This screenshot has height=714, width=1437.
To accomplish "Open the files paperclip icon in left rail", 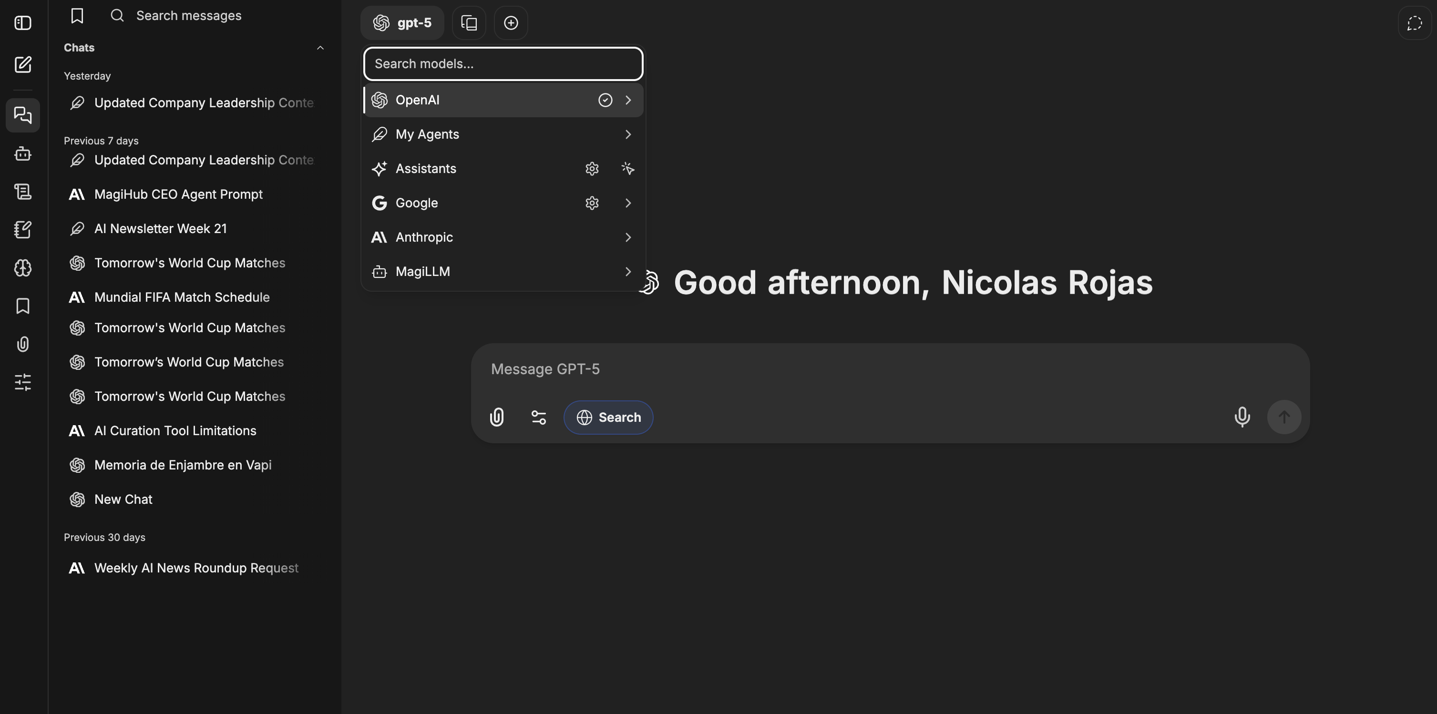I will (23, 344).
